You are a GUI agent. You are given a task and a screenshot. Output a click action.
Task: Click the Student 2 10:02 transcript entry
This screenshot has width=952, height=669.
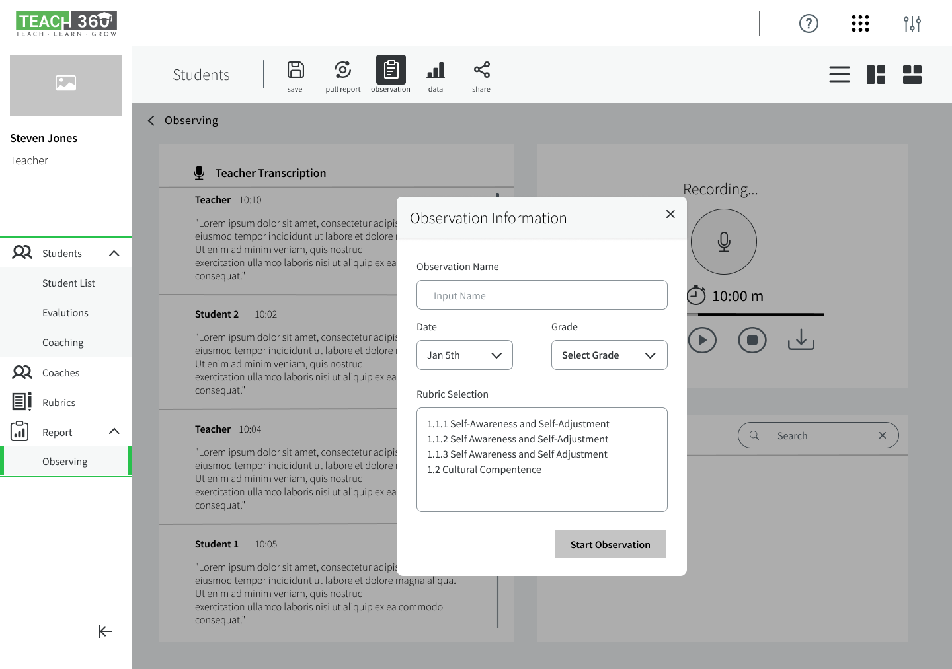278,352
